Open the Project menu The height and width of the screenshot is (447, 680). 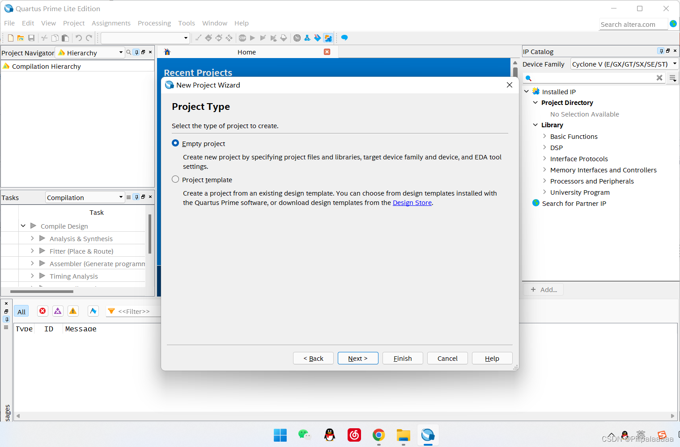(74, 23)
